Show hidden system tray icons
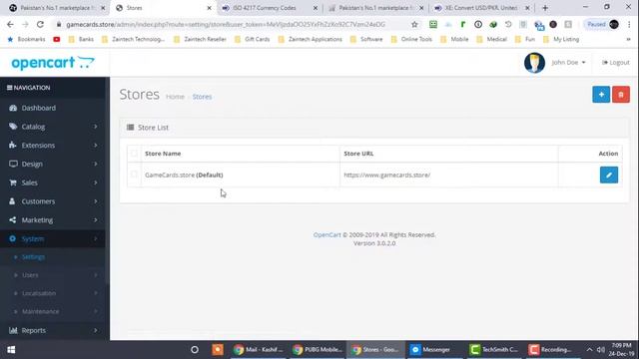Image resolution: width=639 pixels, height=359 pixels. pos(589,350)
